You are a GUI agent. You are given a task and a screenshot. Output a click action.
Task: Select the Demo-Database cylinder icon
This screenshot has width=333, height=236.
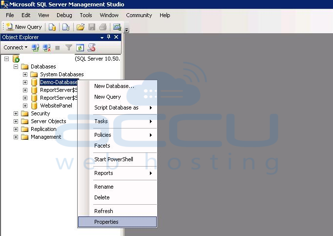(x=34, y=82)
